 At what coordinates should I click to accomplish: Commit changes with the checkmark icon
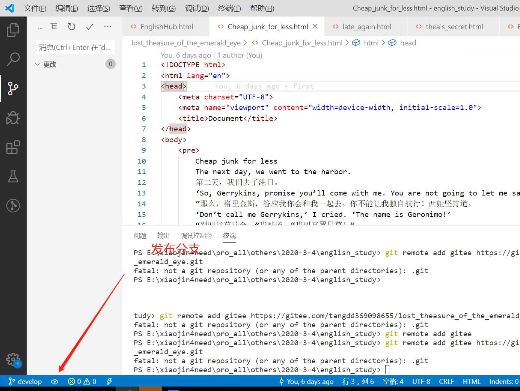tap(90, 26)
